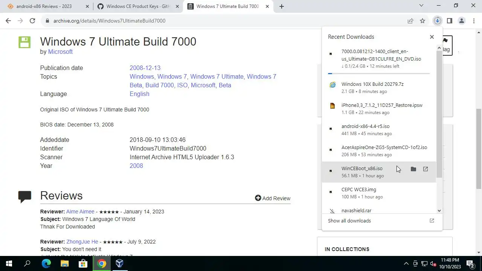Switch to Windows CE Product Keys tab
The image size is (482, 271).
click(138, 6)
